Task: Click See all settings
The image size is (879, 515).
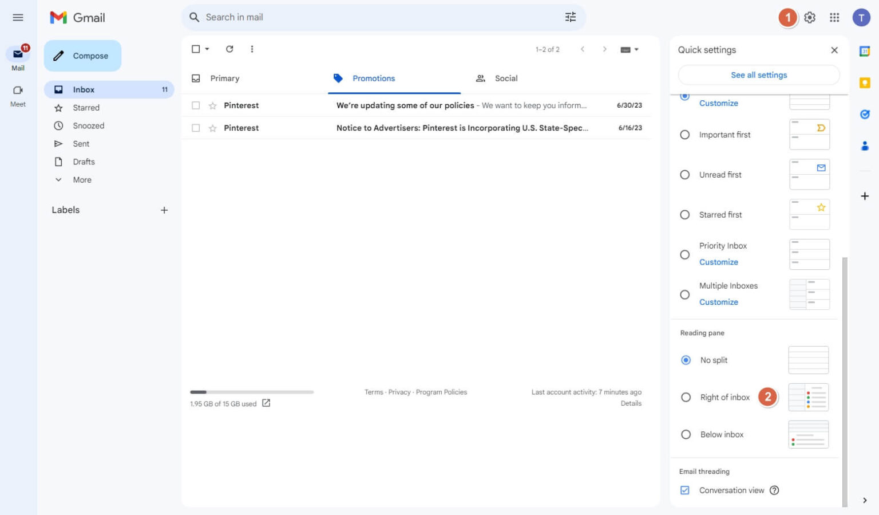Action: (758, 75)
